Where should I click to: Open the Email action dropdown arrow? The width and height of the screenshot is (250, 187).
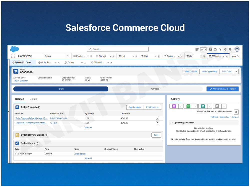point(224,106)
